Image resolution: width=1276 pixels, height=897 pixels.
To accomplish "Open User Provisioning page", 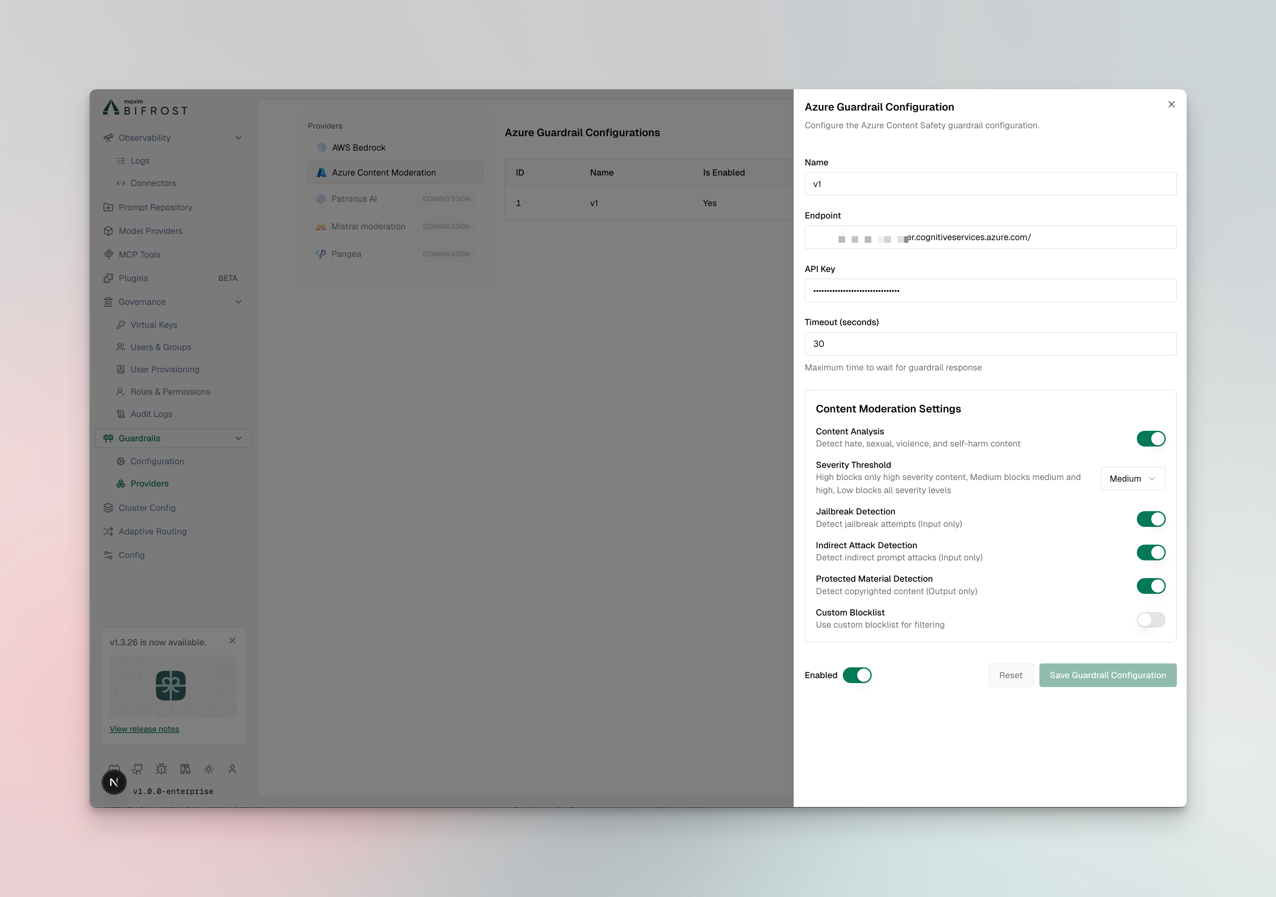I will pyautogui.click(x=165, y=369).
